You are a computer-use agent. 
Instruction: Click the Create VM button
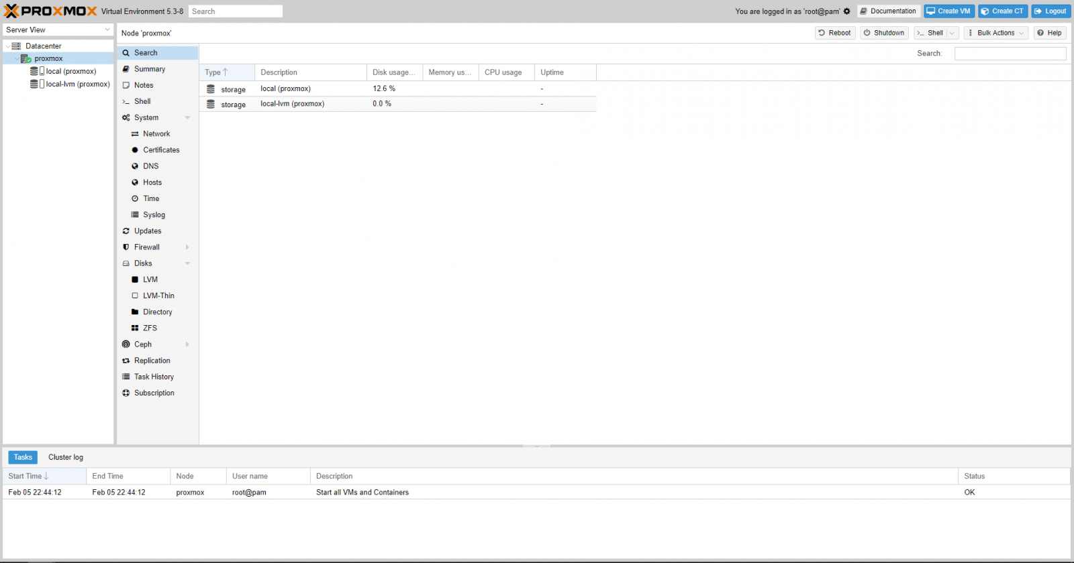[949, 11]
